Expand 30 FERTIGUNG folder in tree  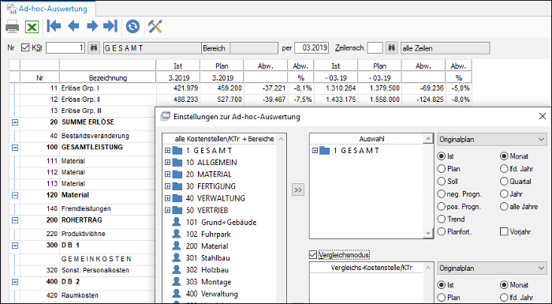click(x=167, y=186)
